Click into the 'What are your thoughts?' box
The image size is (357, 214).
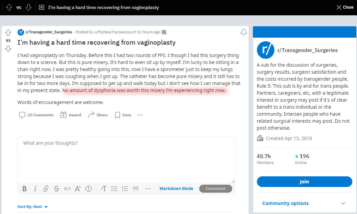pos(126,160)
